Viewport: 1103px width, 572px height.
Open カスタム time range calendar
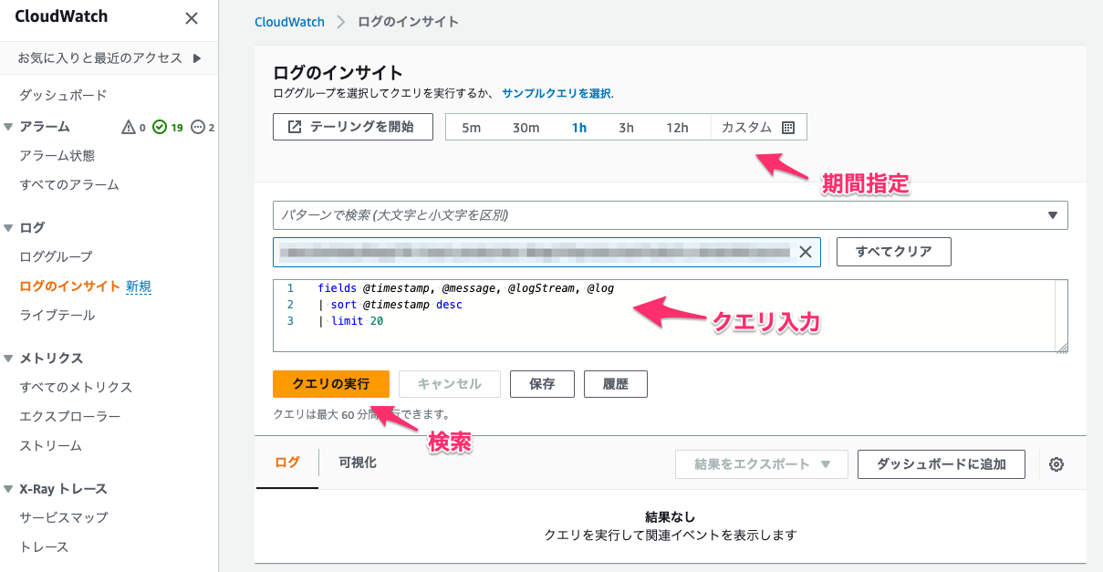point(758,128)
